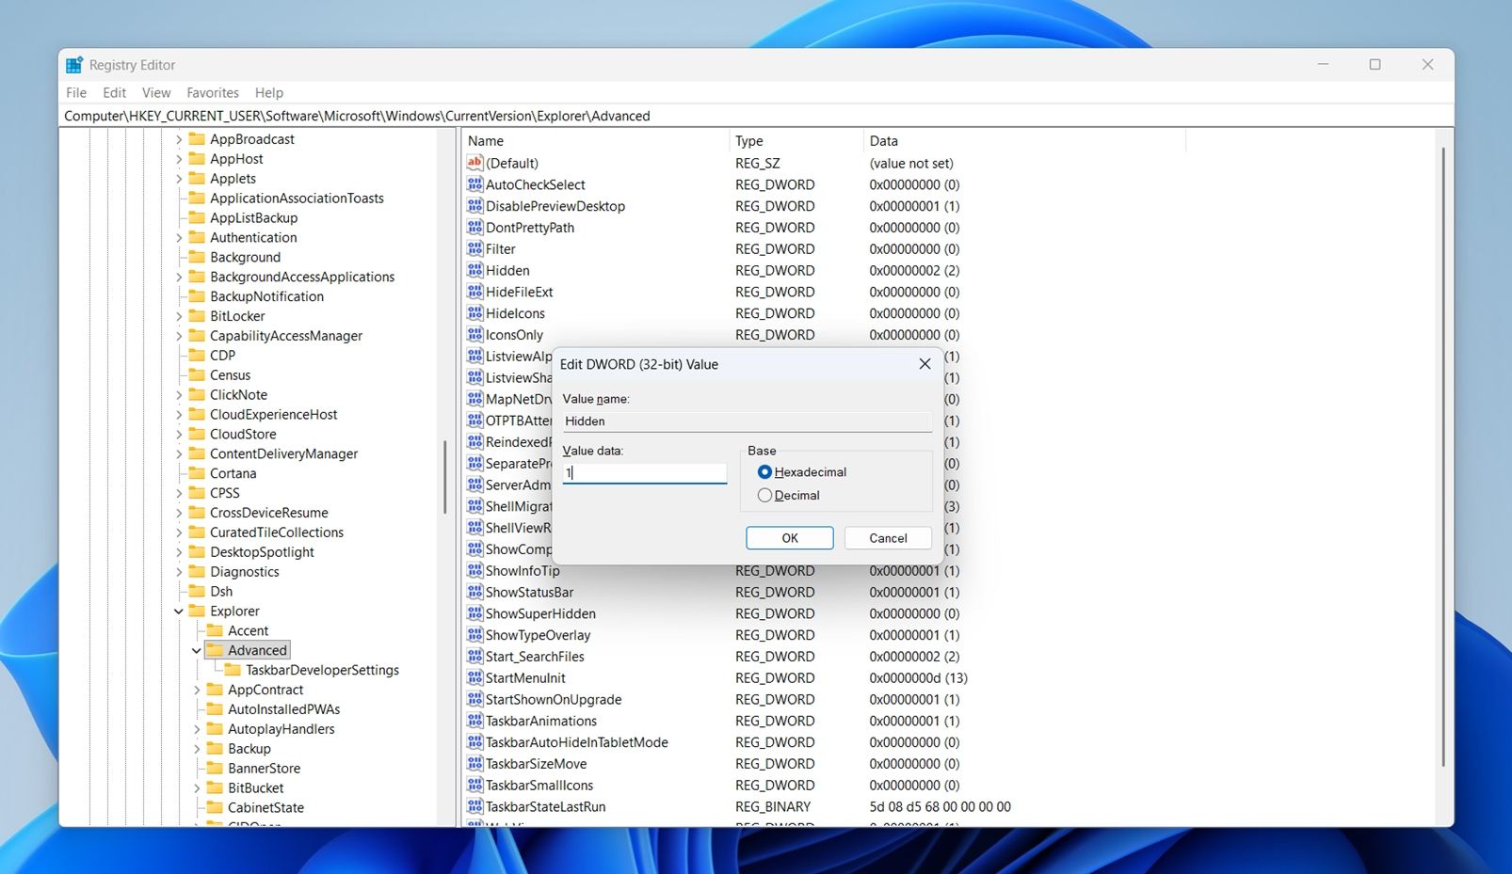Image resolution: width=1512 pixels, height=874 pixels.
Task: Collapse the Advanced key node
Action: pyautogui.click(x=197, y=650)
